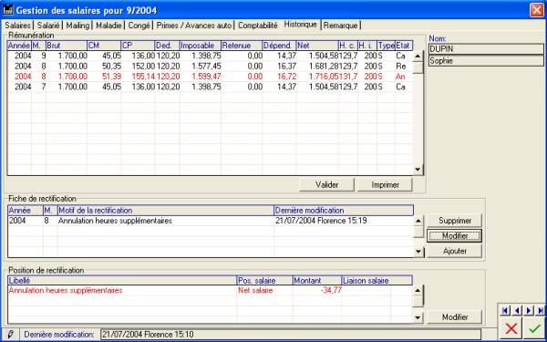Click the Imposable column header
Screen dimensions: 547x342
coord(201,46)
